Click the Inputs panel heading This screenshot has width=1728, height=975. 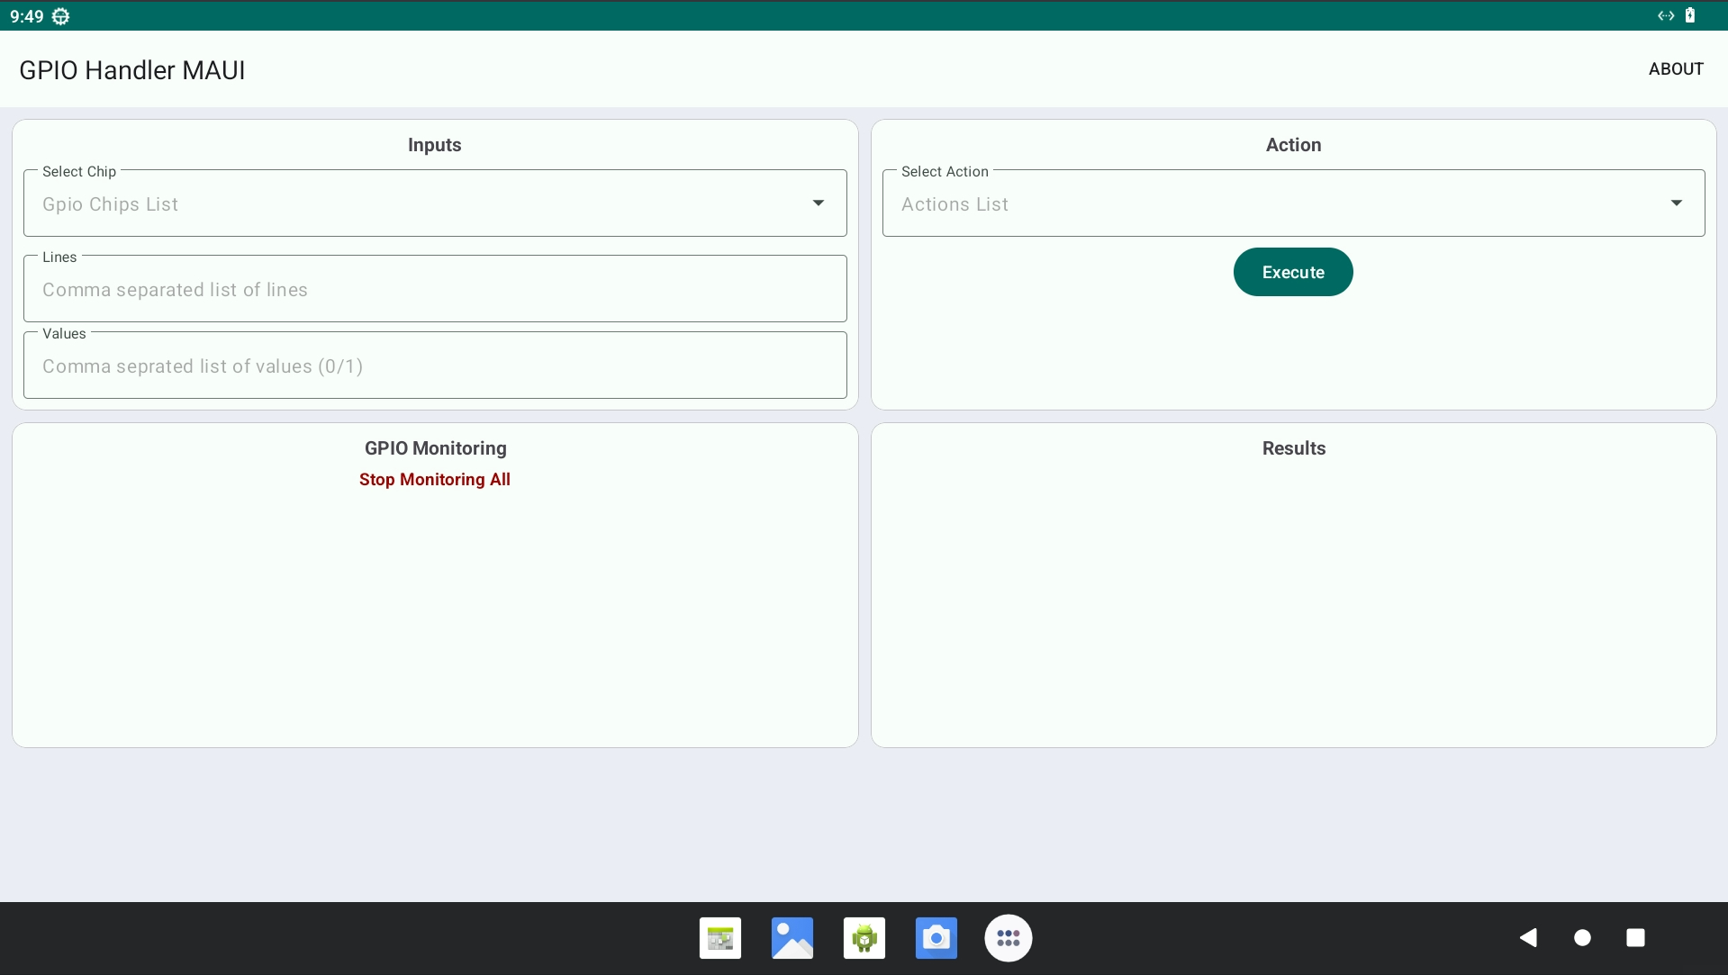click(435, 145)
